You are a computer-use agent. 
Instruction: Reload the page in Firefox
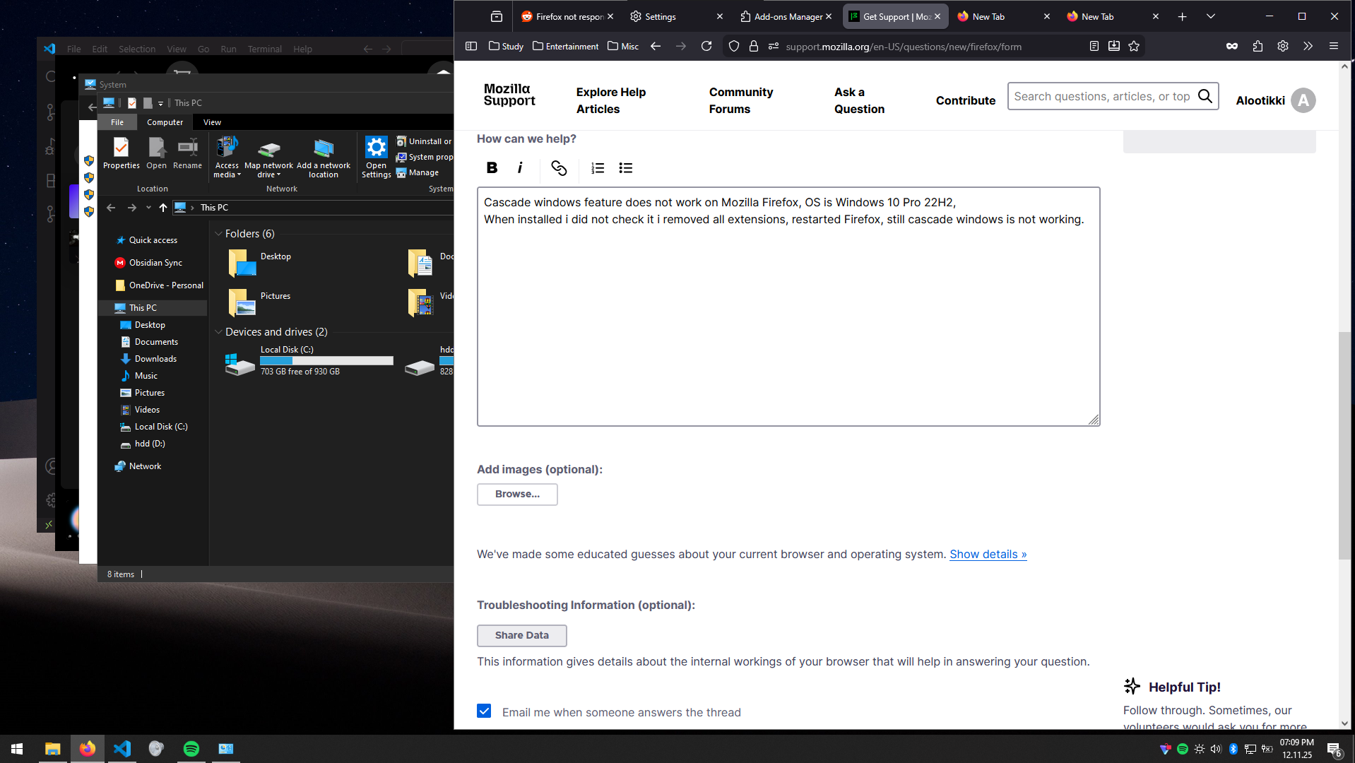706,47
